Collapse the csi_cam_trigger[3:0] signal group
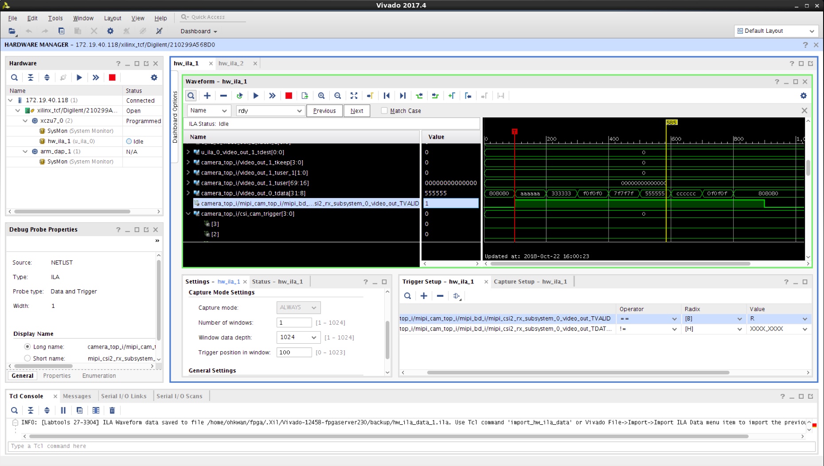 coord(188,214)
